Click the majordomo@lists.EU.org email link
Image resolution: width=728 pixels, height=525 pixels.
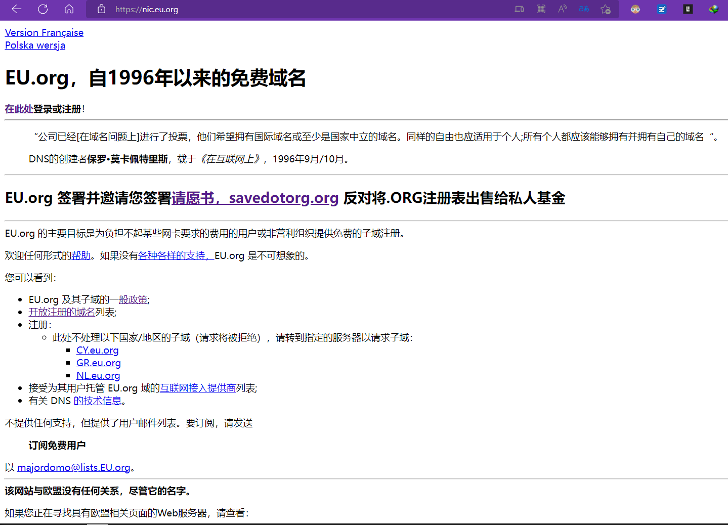(x=74, y=467)
